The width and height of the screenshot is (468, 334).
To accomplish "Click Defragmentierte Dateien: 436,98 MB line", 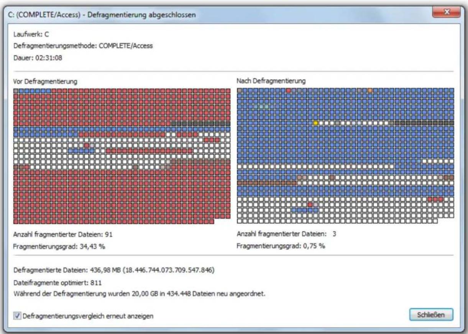I will (113, 271).
